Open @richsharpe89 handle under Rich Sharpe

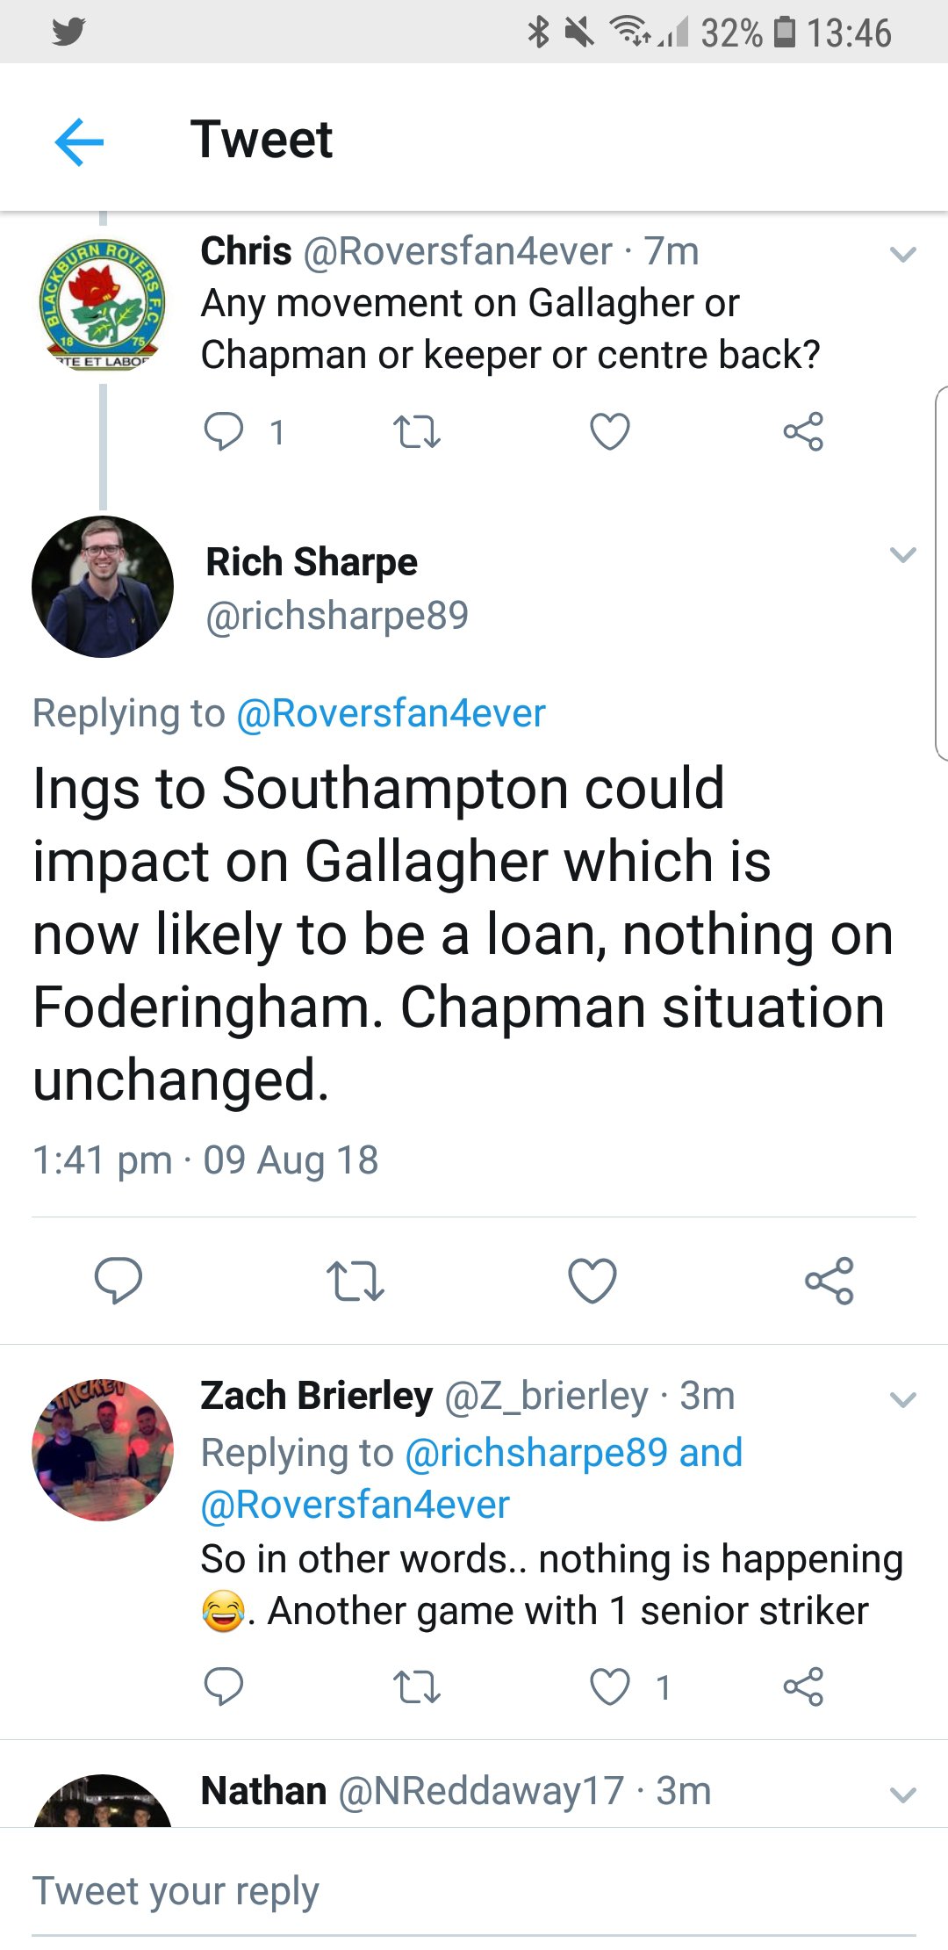pyautogui.click(x=337, y=616)
